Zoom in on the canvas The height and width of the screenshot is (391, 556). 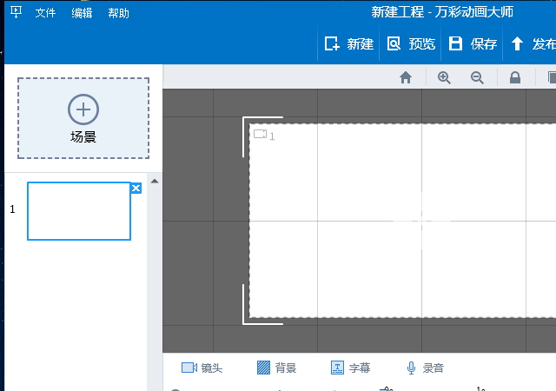click(x=444, y=77)
